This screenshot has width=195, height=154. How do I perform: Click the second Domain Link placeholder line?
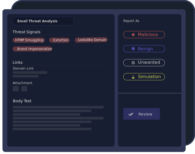25,76
